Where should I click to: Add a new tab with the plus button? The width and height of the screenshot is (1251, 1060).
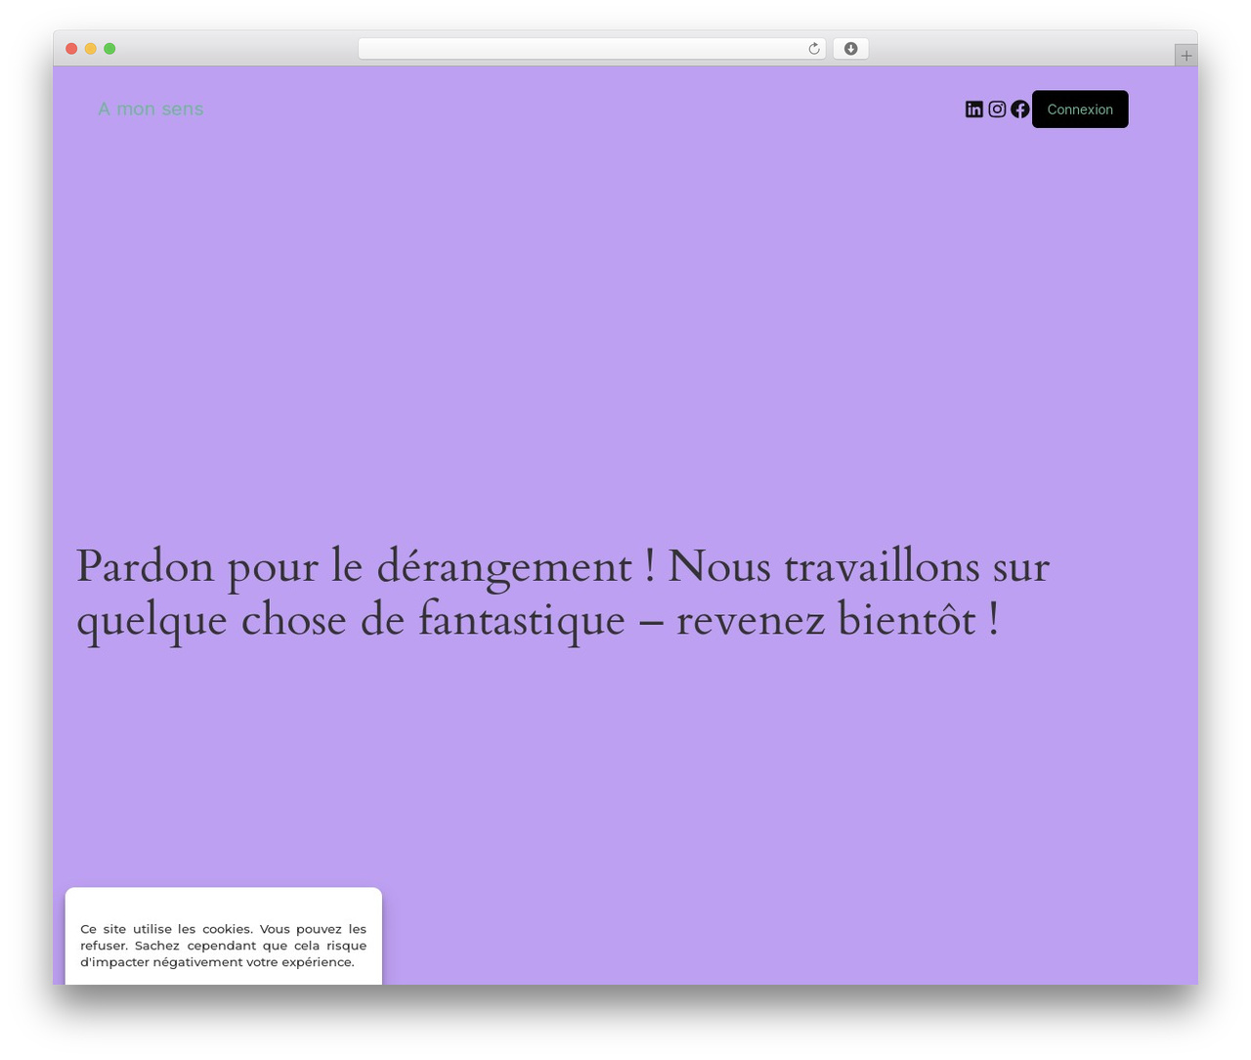coord(1186,56)
